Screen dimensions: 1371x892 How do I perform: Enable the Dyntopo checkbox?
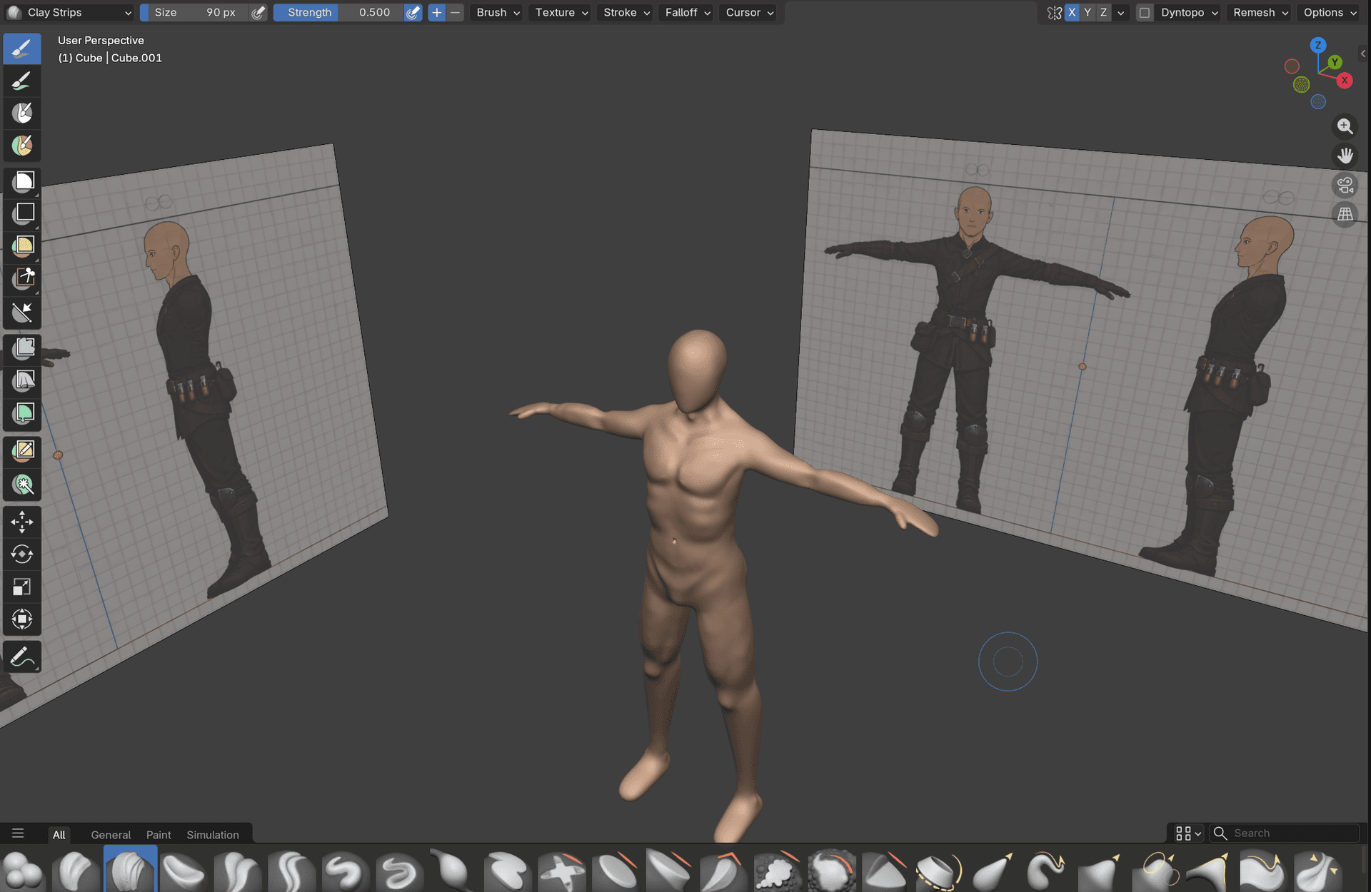1145,12
